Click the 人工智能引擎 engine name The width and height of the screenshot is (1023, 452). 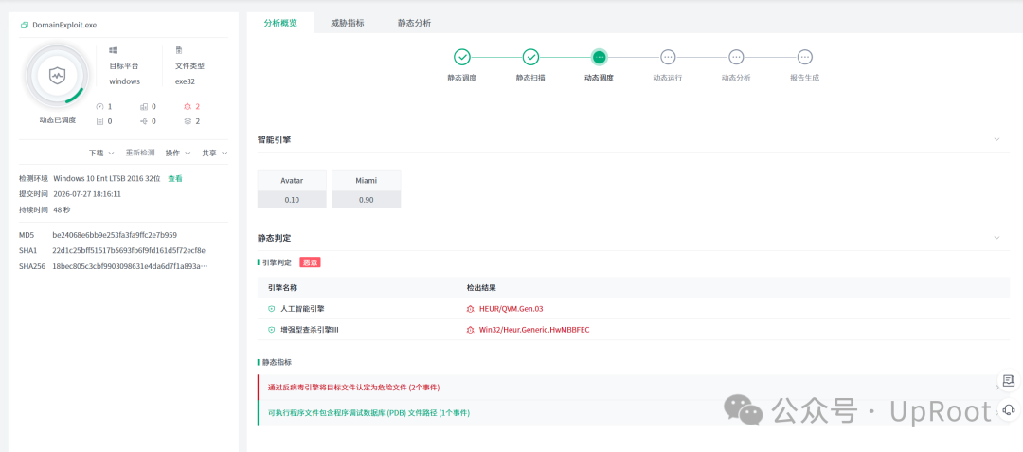pyautogui.click(x=302, y=309)
